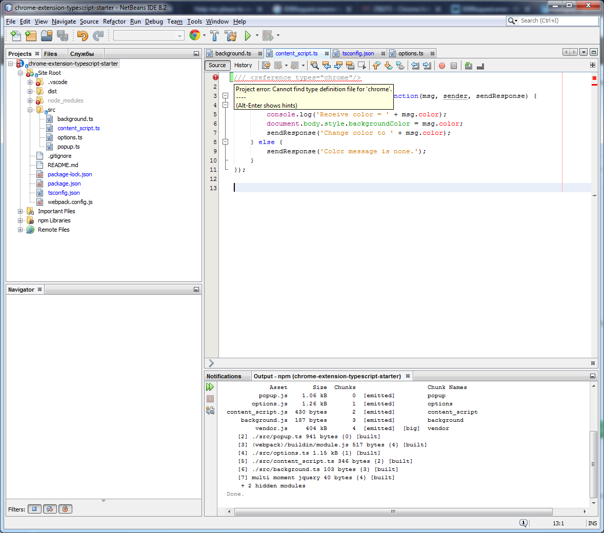The height and width of the screenshot is (533, 604).
Task: Select popup.ts in the src folder
Action: pyautogui.click(x=68, y=147)
